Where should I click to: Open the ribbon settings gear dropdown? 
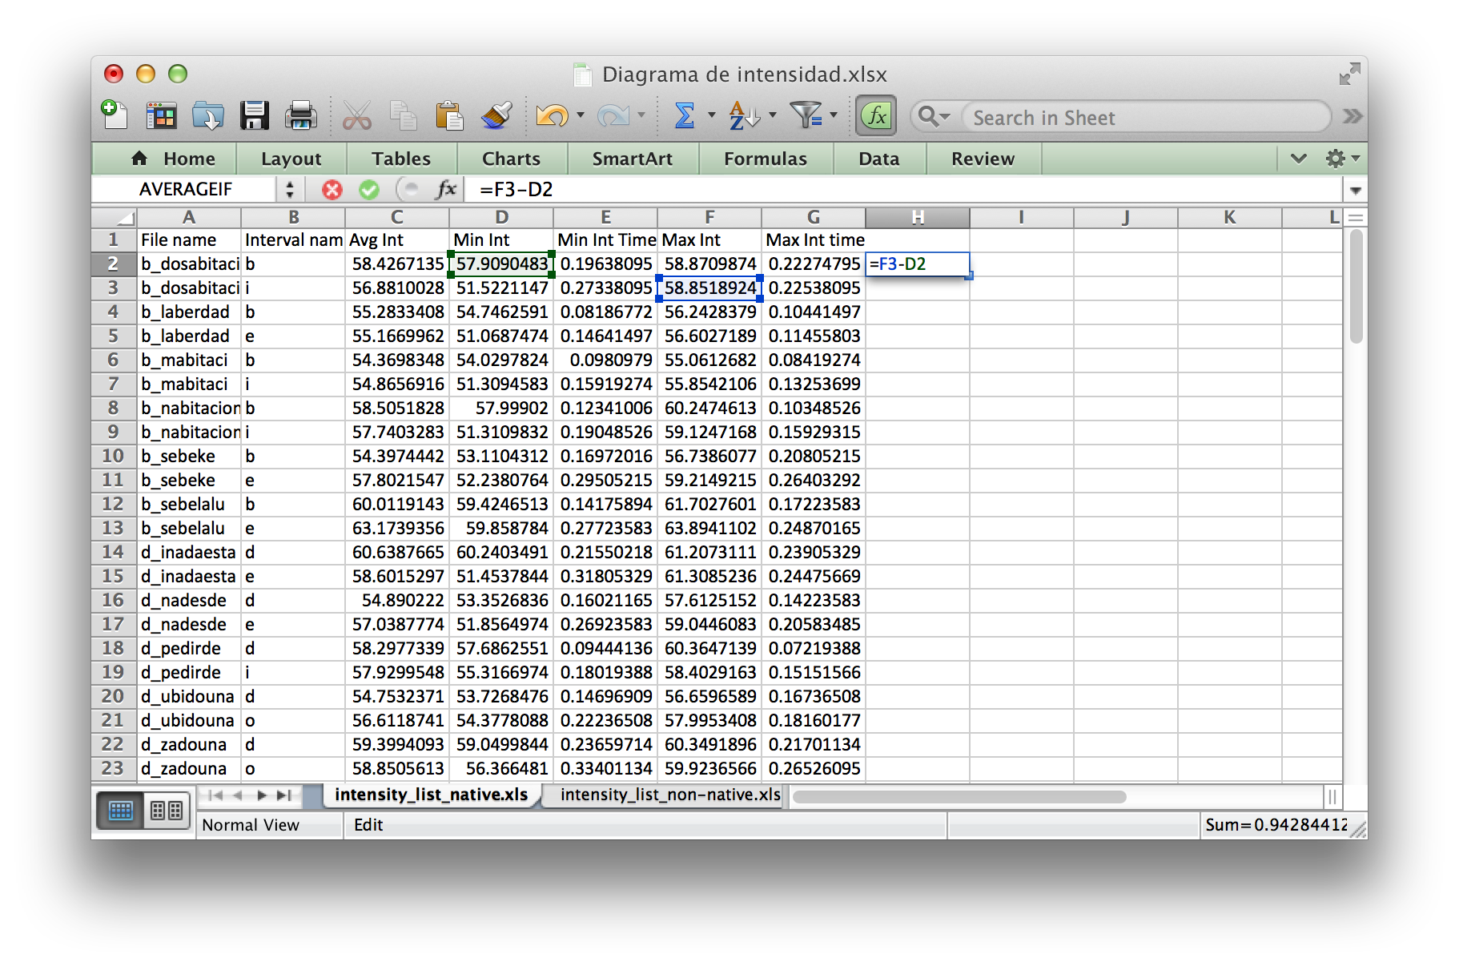click(x=1343, y=159)
